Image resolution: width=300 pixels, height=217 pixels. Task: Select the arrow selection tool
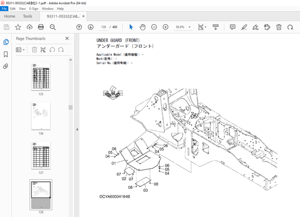point(131,27)
